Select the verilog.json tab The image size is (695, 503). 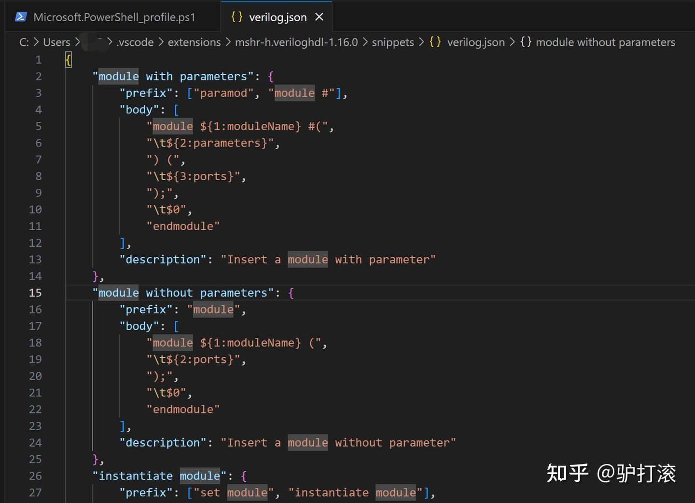click(x=278, y=16)
